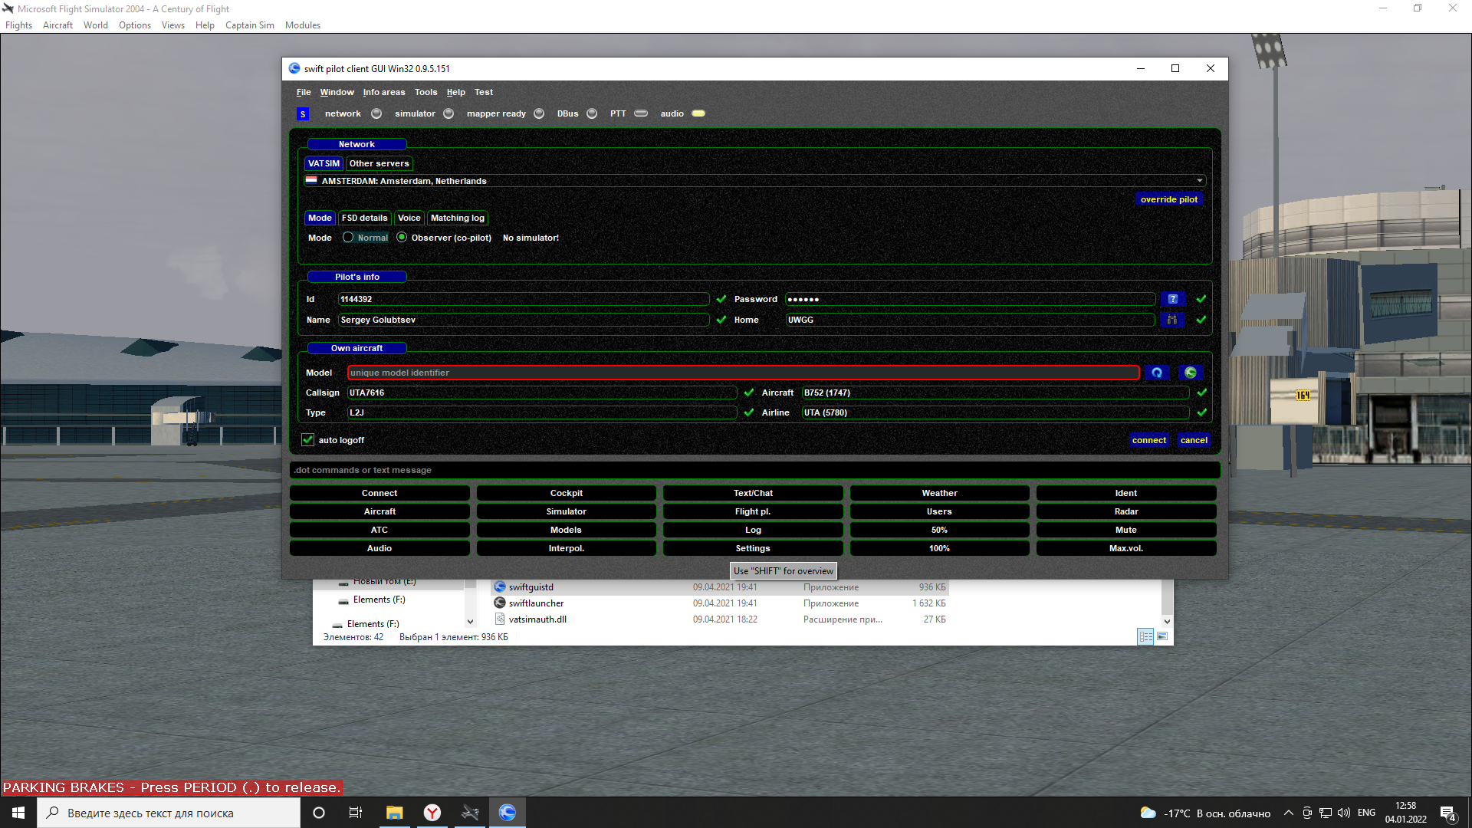Click the cancel button
Viewport: 1472px width, 828px height.
1194,440
